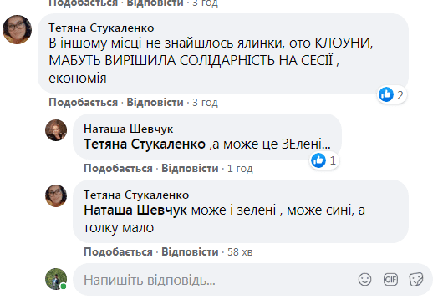
Task: View the 2 likes on Тетяна Стукаленко's comment
Action: click(391, 95)
